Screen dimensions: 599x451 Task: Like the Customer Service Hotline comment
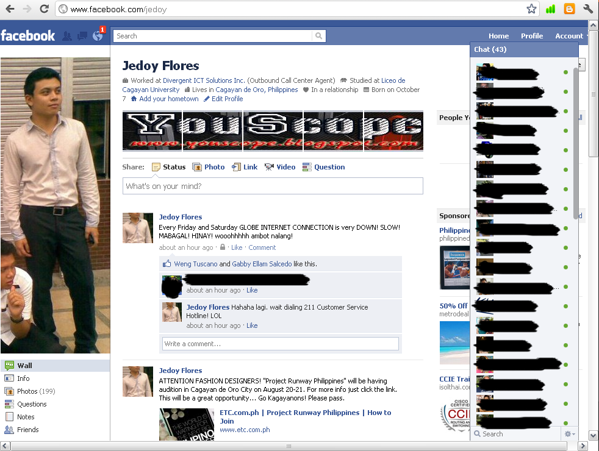click(252, 325)
